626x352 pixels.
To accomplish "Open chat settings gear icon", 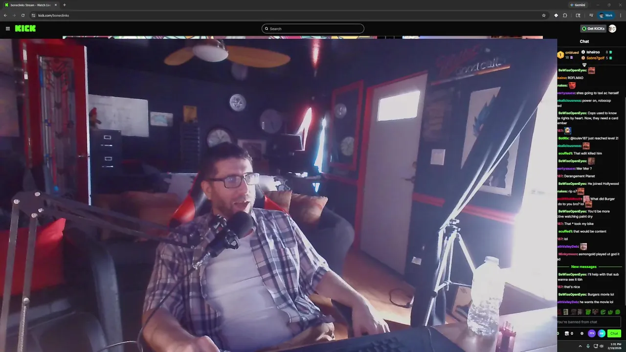I will (x=581, y=333).
